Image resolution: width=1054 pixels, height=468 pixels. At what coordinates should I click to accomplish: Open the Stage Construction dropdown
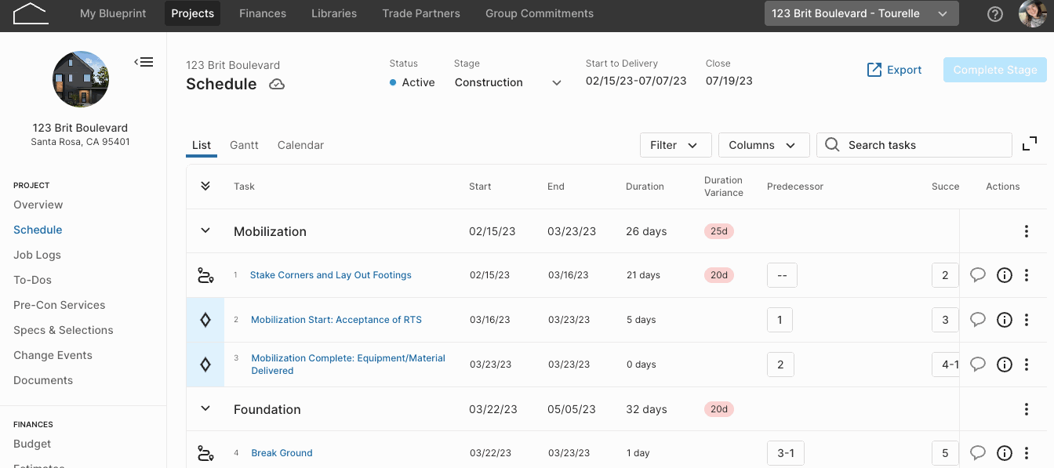point(508,82)
